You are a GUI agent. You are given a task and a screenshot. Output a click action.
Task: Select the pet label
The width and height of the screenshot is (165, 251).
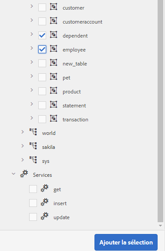click(66, 78)
